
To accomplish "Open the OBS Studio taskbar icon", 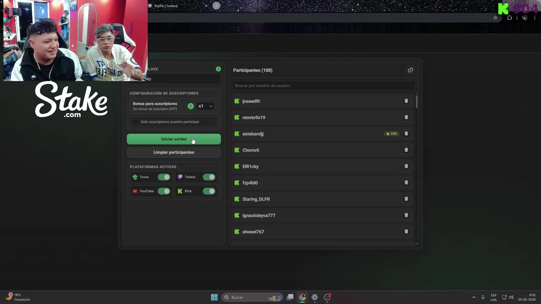I will (x=327, y=297).
